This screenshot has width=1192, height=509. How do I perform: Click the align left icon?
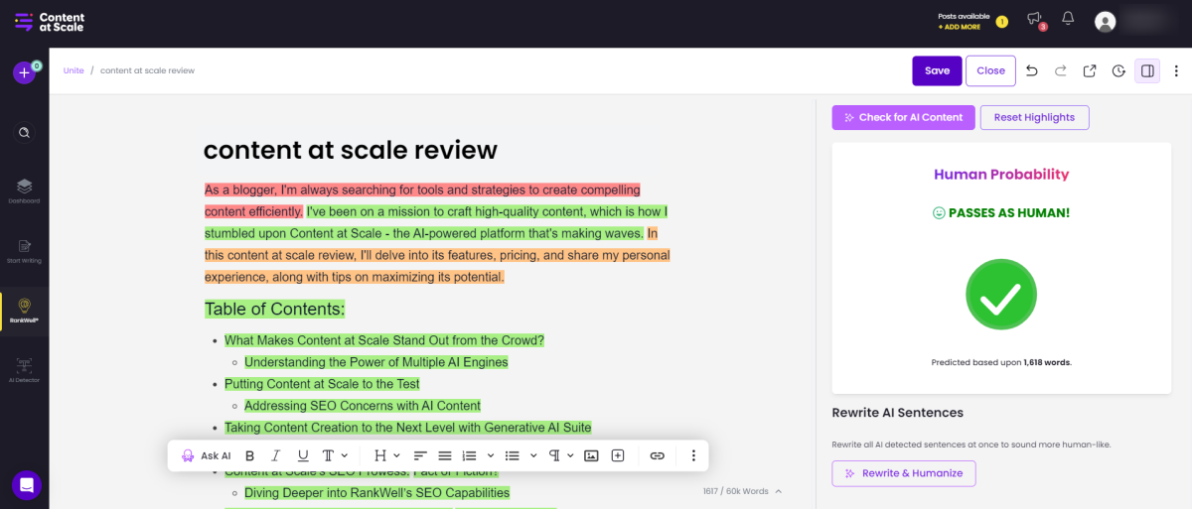[x=420, y=455]
